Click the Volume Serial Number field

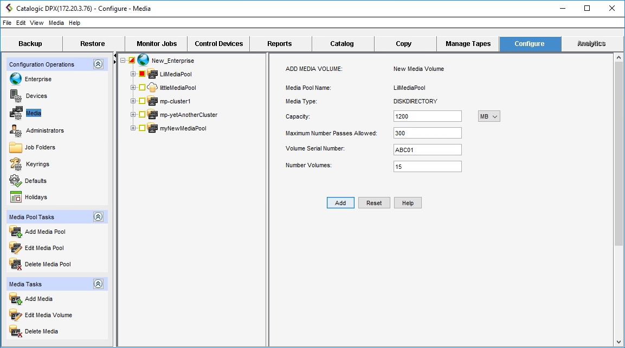click(427, 150)
